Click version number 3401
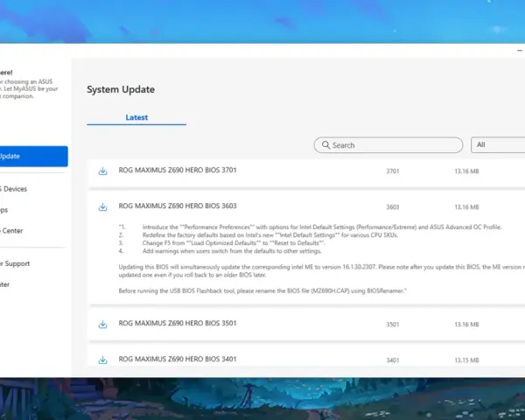 point(392,360)
